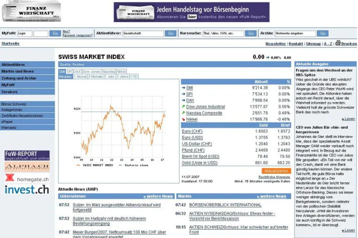Image resolution: width=358 pixels, height=238 pixels.
Task: Open Anlagefonds submenu item
Action: pyautogui.click(x=27, y=110)
